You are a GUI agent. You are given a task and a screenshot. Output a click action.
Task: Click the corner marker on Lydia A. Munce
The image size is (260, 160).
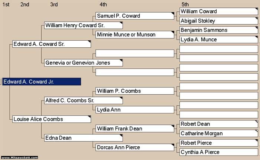click(x=257, y=37)
